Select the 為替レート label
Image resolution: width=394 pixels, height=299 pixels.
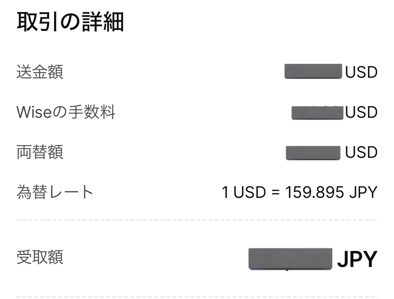tap(55, 192)
